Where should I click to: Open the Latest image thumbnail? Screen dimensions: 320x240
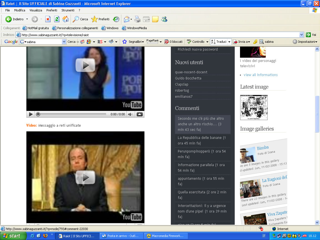tap(254, 107)
